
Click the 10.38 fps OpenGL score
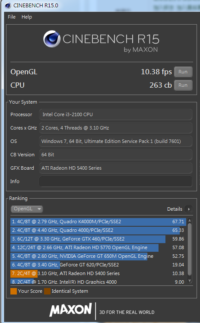(x=156, y=72)
